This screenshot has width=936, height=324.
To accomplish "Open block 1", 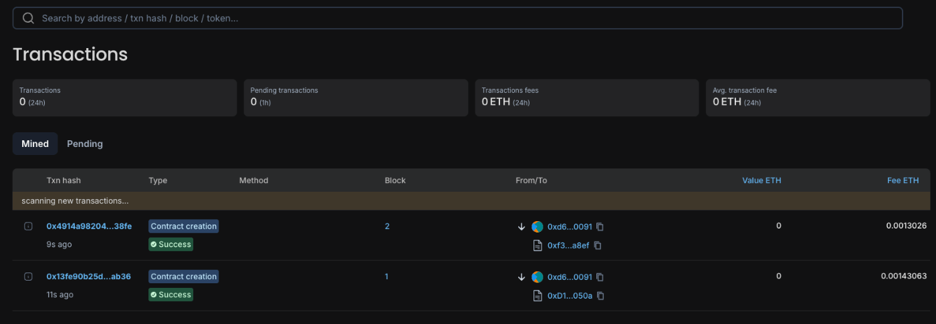I will click(386, 277).
